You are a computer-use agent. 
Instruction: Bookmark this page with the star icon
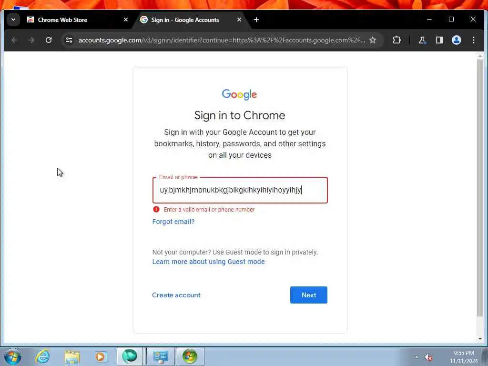tap(373, 40)
